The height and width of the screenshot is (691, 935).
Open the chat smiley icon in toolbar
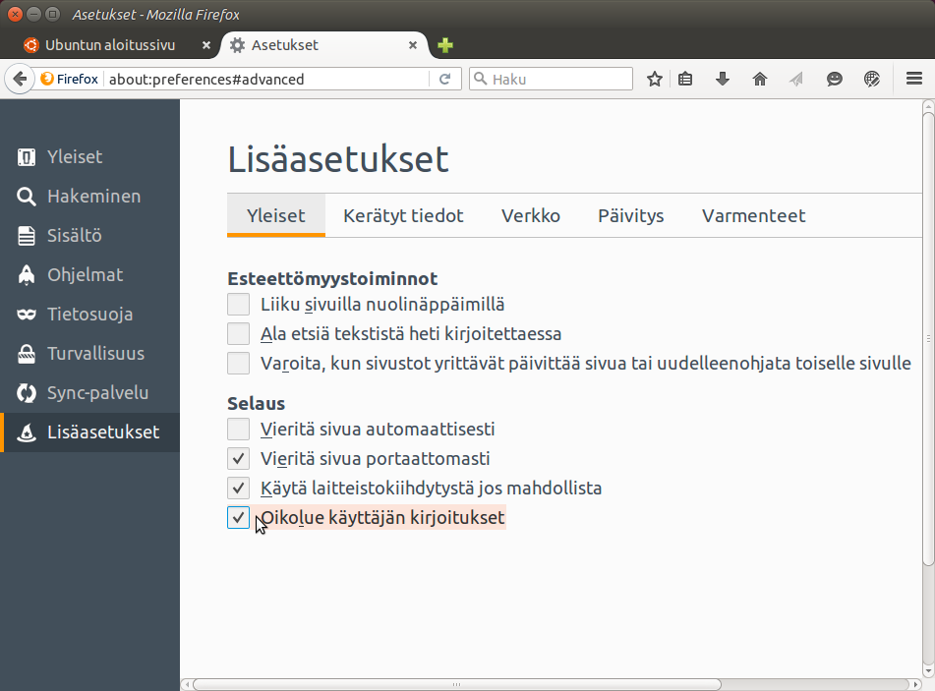[835, 80]
